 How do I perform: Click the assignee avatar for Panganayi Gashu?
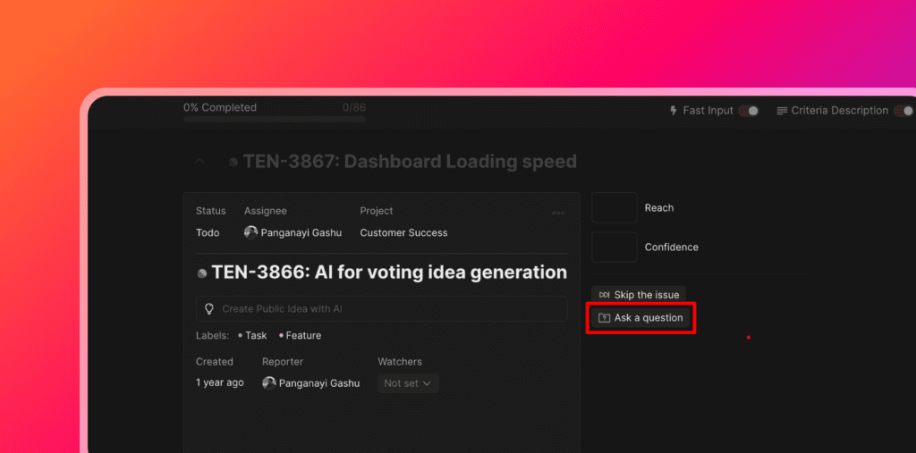(250, 232)
